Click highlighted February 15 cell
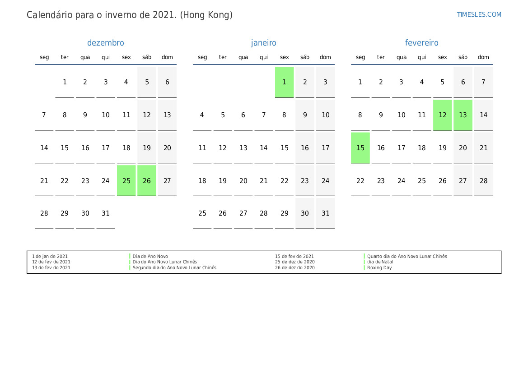This screenshot has height=373, width=528. [360, 148]
